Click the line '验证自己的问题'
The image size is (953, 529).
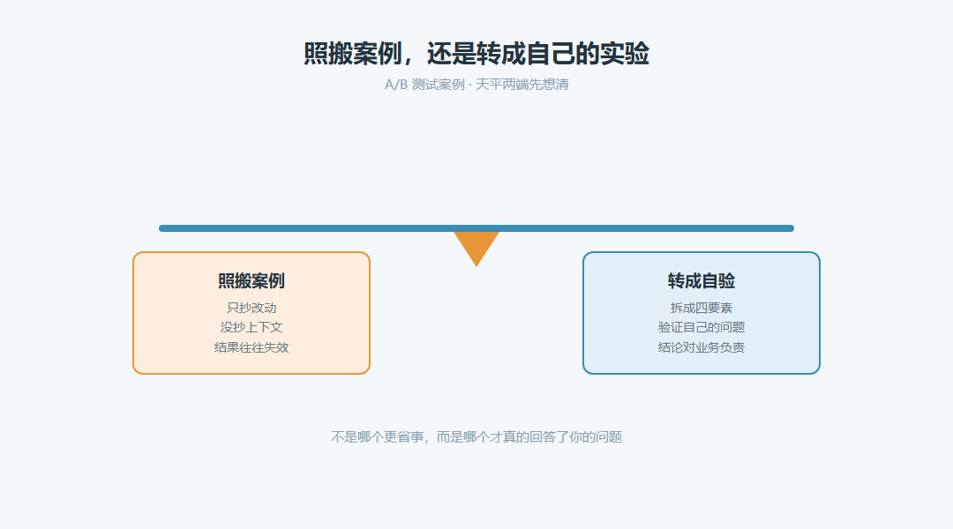point(701,327)
